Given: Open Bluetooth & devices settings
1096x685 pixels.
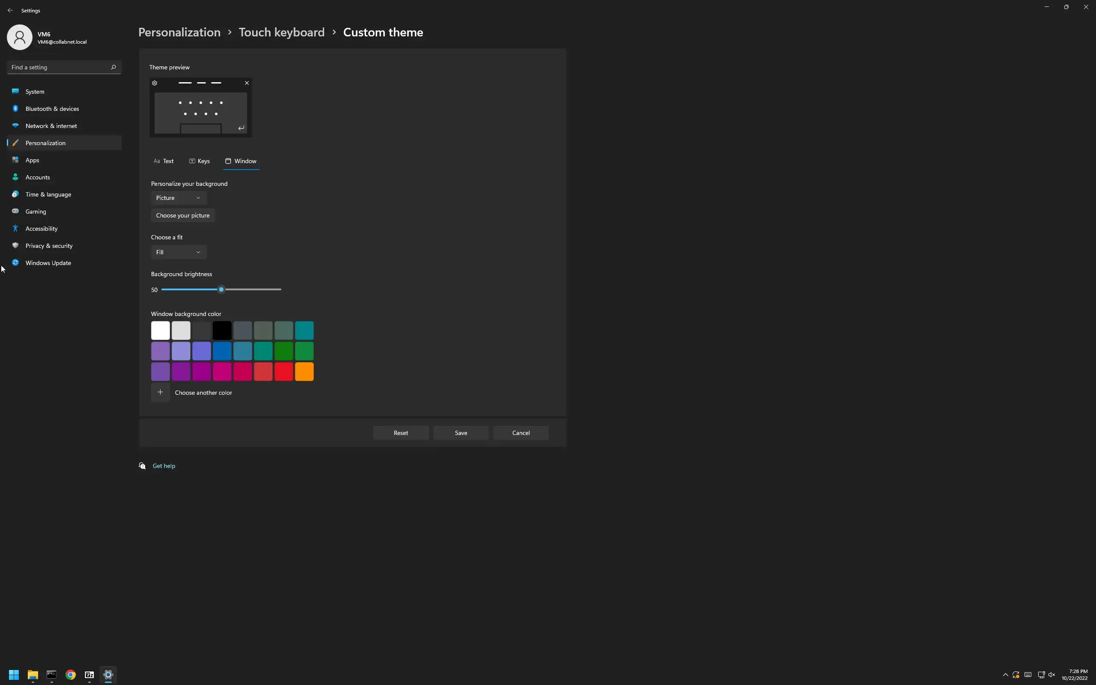Looking at the screenshot, I should [52, 109].
